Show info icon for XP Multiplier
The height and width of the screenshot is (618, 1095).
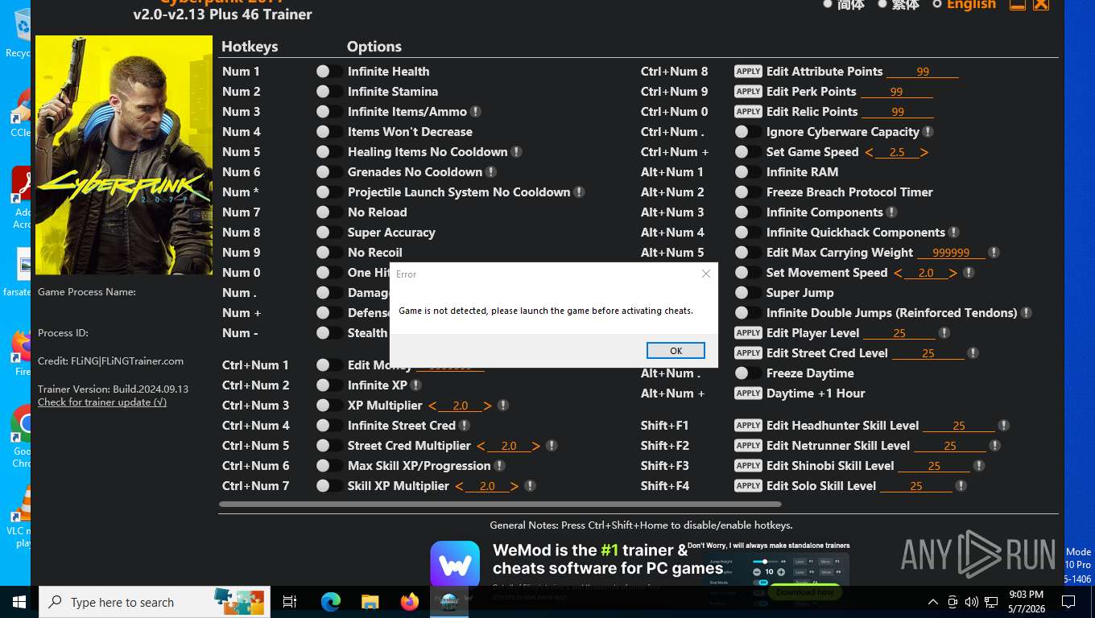click(503, 406)
